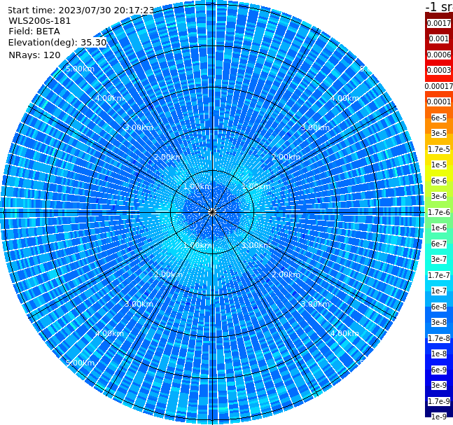Viewport: 453px width, 425px height.
Task: Click the '6e-5' colorbar label
Action: 439,118
